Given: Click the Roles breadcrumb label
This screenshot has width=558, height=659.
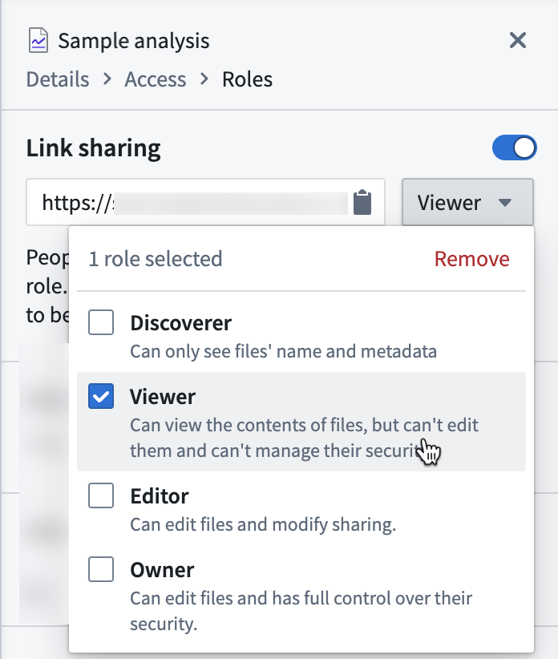Looking at the screenshot, I should pos(248,79).
